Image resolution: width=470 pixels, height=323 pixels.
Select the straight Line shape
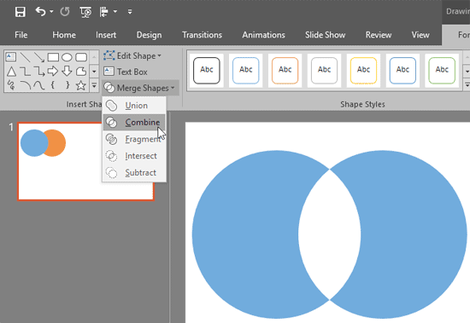pos(25,57)
